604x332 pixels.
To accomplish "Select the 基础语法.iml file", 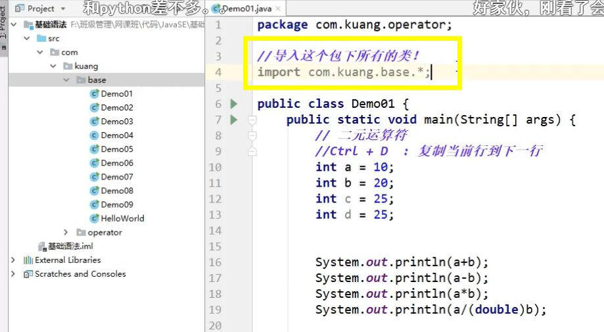I will click(70, 246).
